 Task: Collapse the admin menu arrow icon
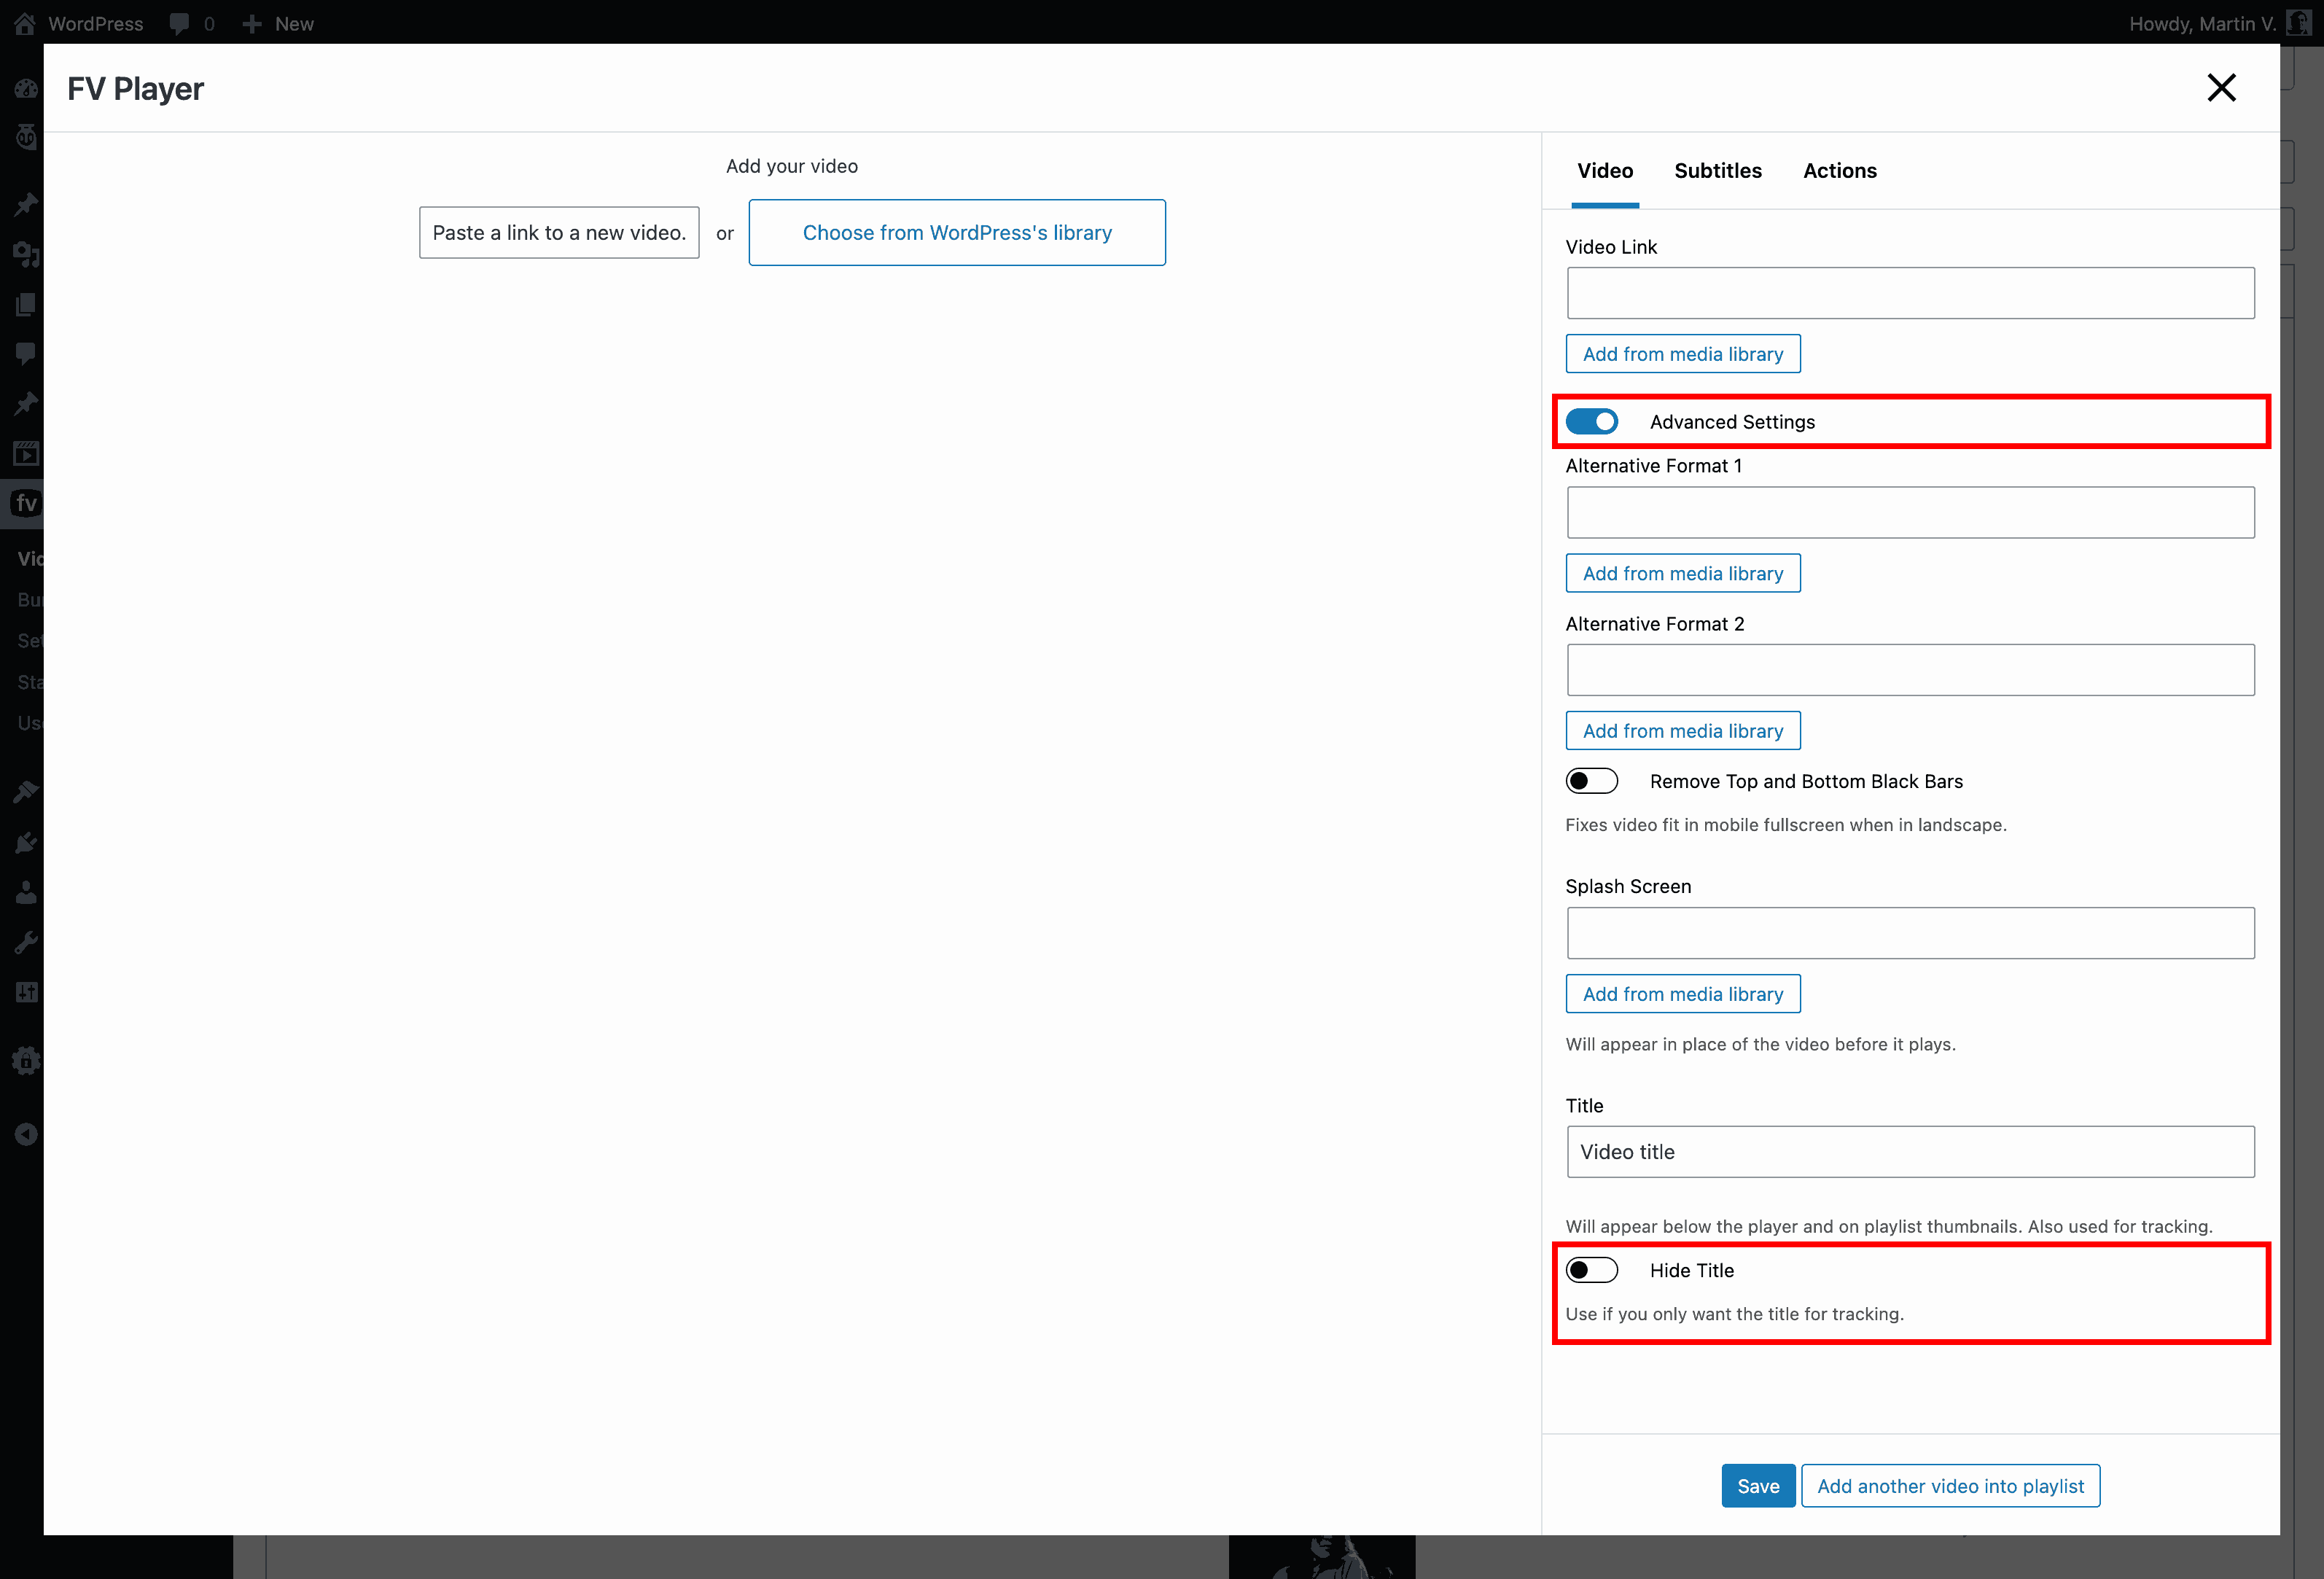click(x=27, y=1134)
